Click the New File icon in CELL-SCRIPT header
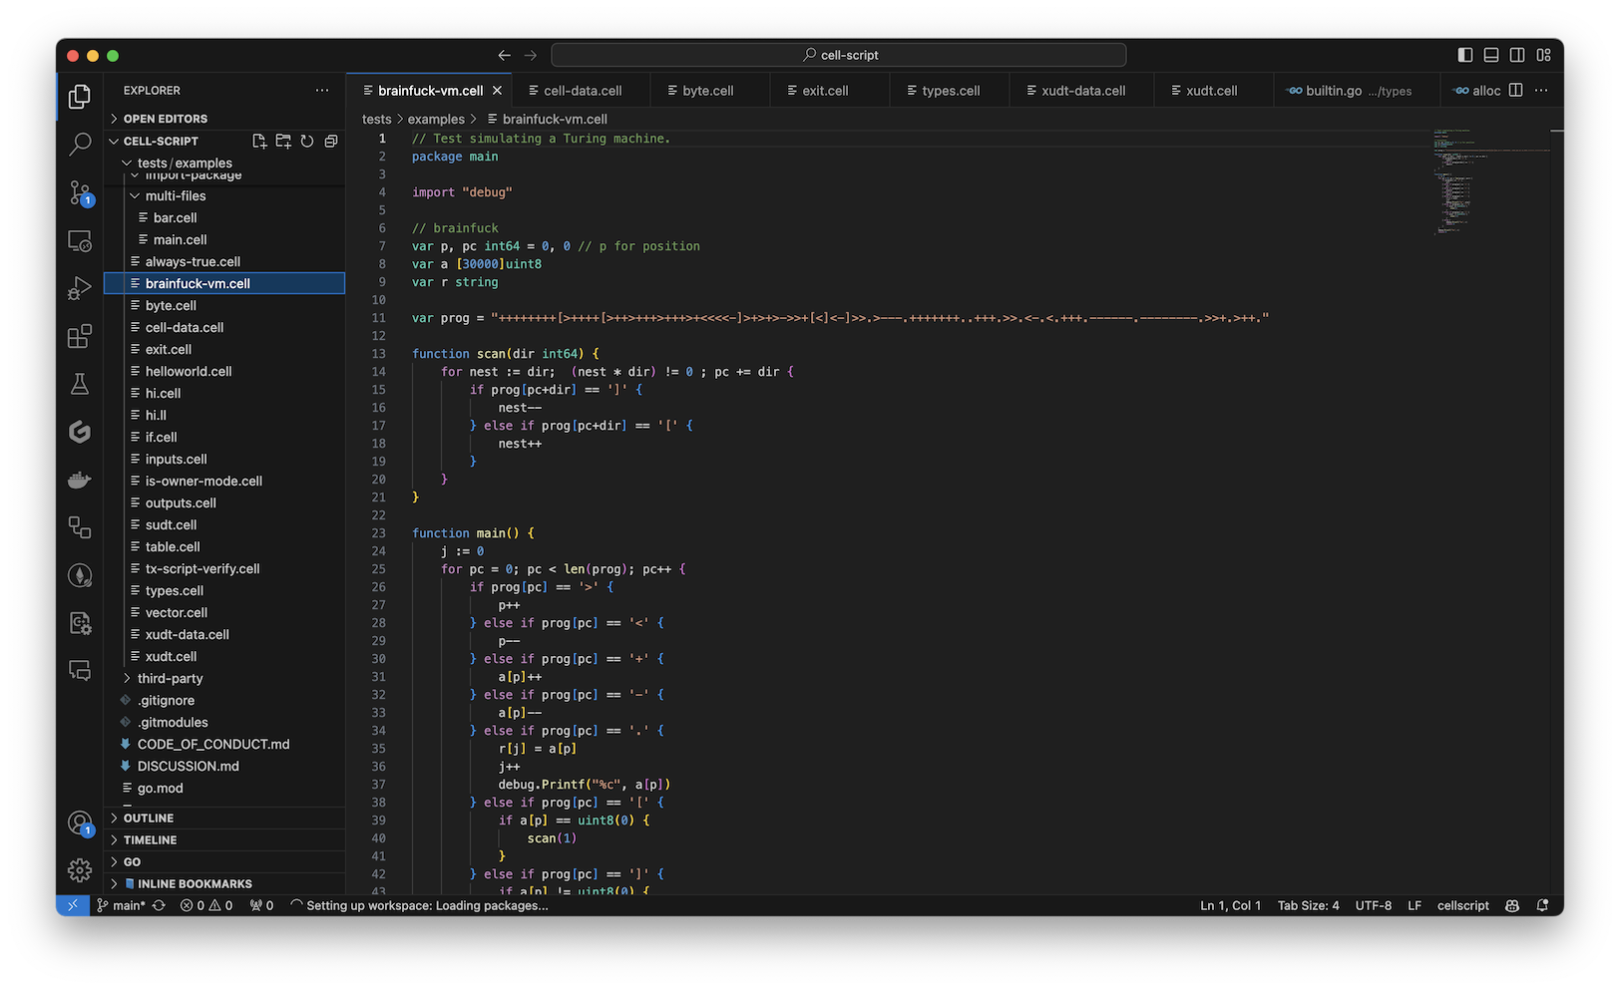Viewport: 1620px width, 990px height. point(259,142)
